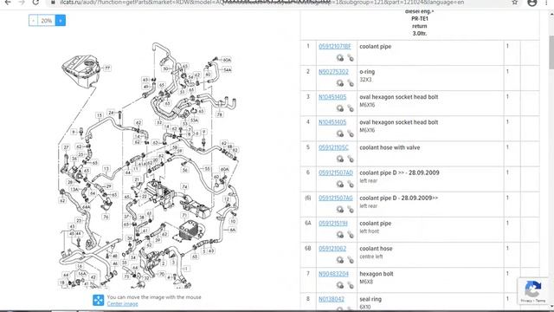The image size is (554, 312).
Task: Click the magnifier icon under N90483204 hexagon bolt
Action: pyautogui.click(x=340, y=285)
